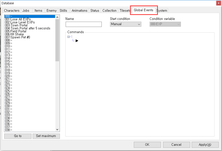Click the Name input field
222x151 pixels.
(83, 24)
